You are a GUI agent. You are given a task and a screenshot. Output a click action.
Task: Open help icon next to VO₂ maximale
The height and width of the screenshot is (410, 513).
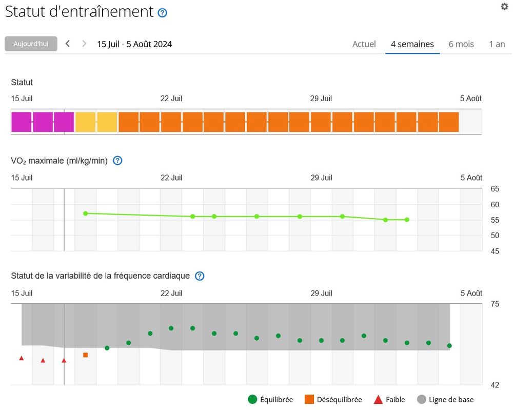(x=117, y=161)
